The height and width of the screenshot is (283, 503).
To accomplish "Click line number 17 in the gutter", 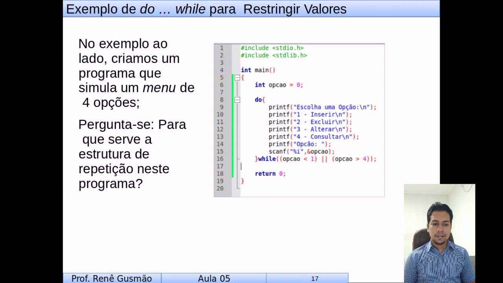I will tap(220, 166).
